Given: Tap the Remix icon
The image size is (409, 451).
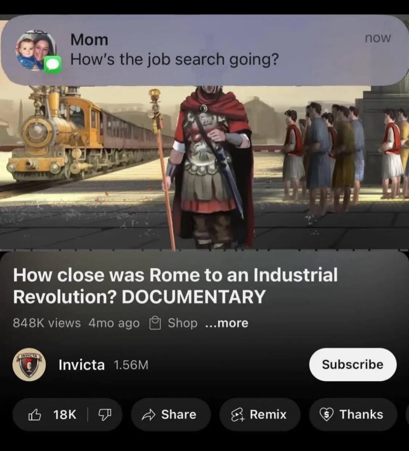Looking at the screenshot, I should coord(238,414).
